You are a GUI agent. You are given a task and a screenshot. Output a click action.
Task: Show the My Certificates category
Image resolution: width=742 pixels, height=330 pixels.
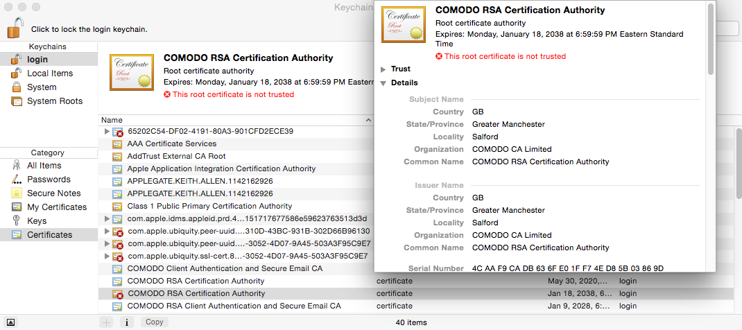pyautogui.click(x=49, y=207)
